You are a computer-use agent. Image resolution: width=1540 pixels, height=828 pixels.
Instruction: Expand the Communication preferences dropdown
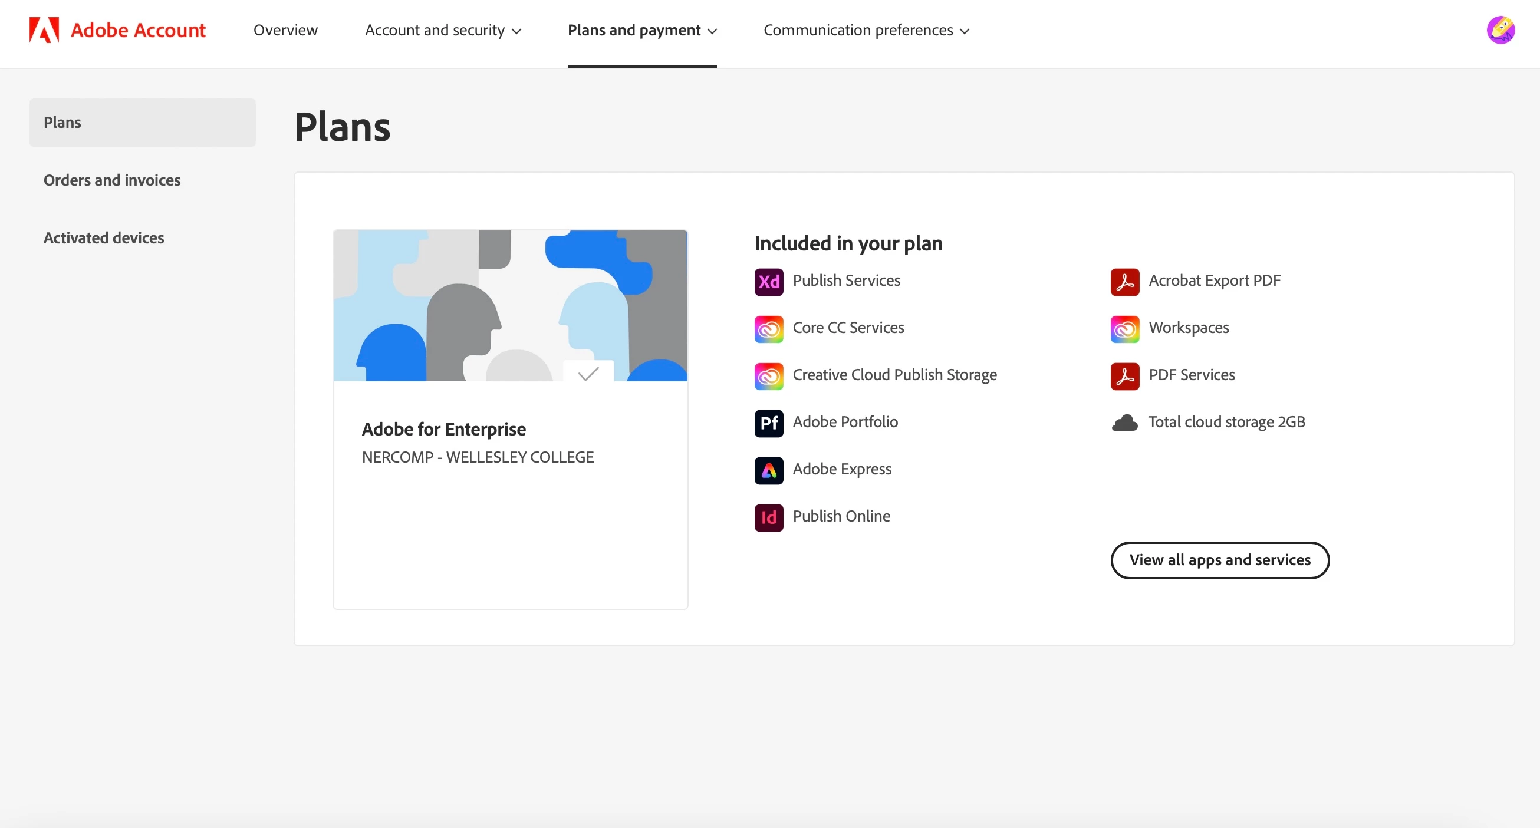pyautogui.click(x=866, y=31)
